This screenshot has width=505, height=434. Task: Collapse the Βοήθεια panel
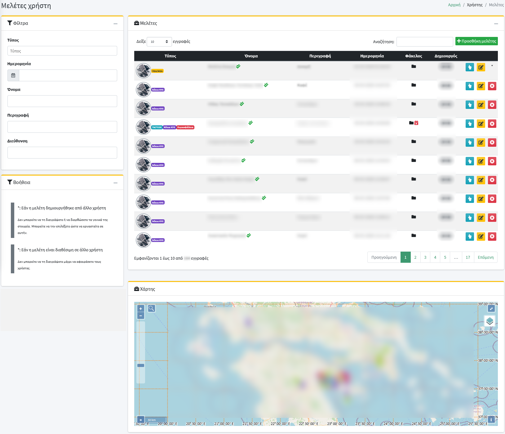[115, 183]
